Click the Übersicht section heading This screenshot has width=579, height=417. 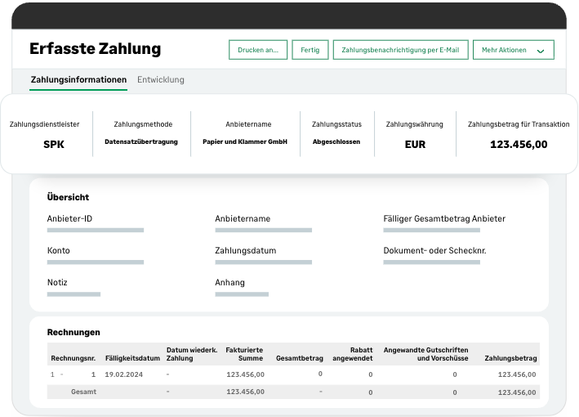pos(68,197)
